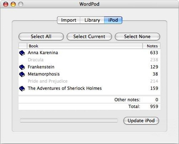Click the Total label
The height and width of the screenshot is (144, 179).
(134, 106)
